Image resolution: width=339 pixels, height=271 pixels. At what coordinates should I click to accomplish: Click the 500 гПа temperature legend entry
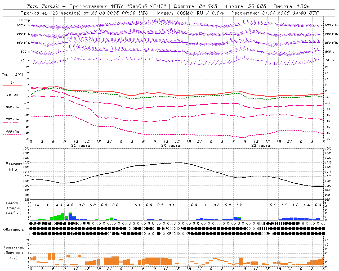point(12,132)
